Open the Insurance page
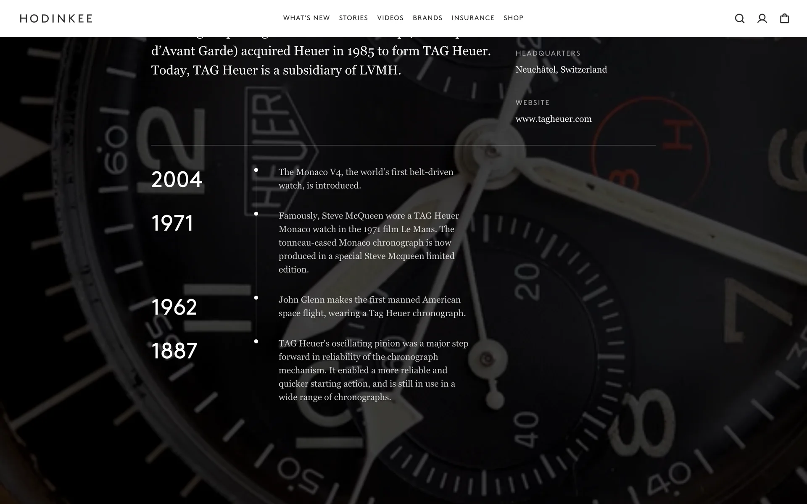Image resolution: width=807 pixels, height=504 pixels. click(x=473, y=18)
